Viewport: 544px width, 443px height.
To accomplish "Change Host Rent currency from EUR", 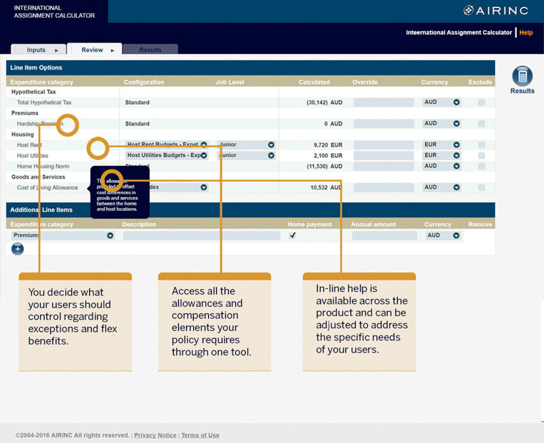I will (441, 144).
